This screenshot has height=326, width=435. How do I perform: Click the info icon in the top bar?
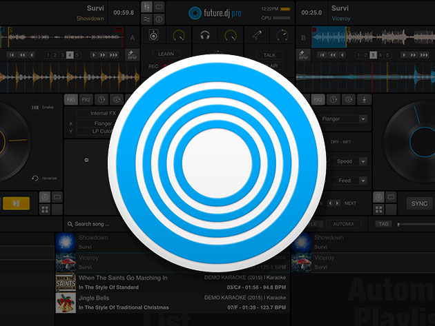point(159,19)
